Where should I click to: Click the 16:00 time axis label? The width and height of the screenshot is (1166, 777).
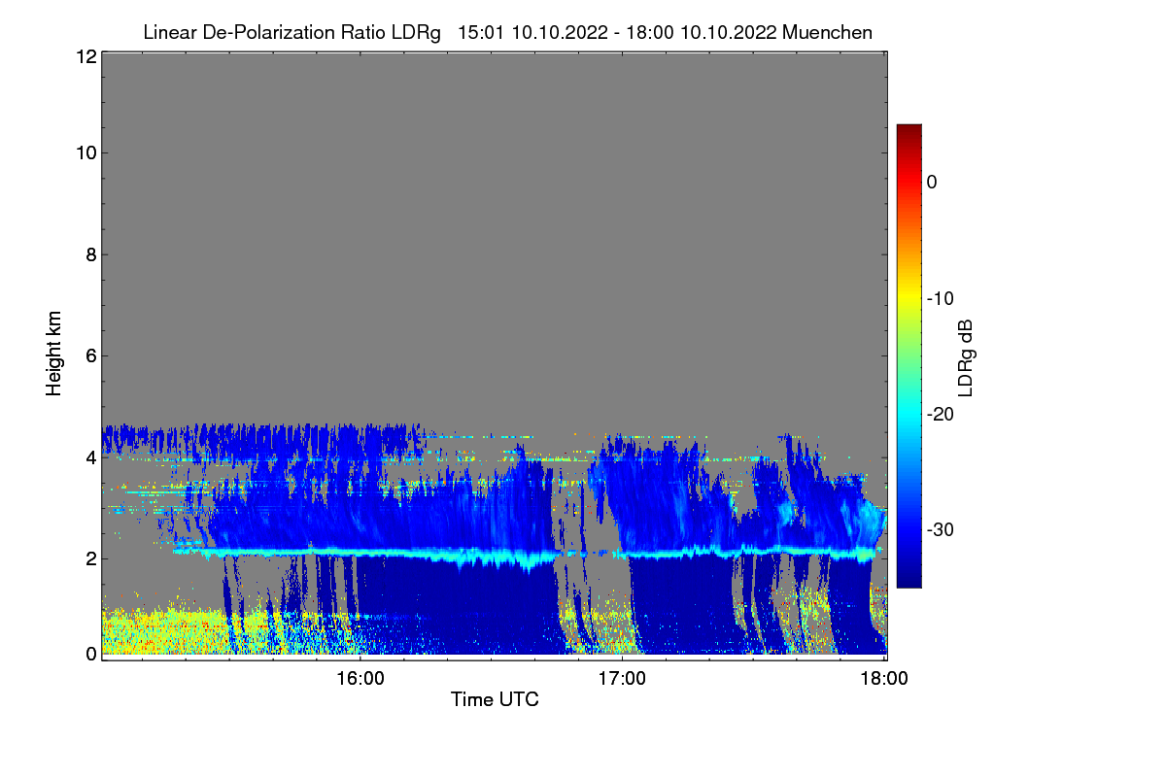point(360,680)
